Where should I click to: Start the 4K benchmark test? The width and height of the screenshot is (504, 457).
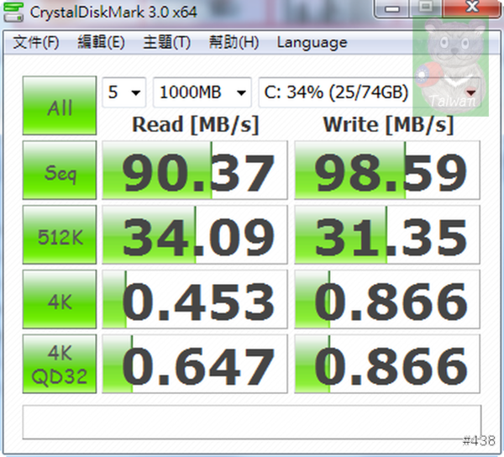click(60, 299)
